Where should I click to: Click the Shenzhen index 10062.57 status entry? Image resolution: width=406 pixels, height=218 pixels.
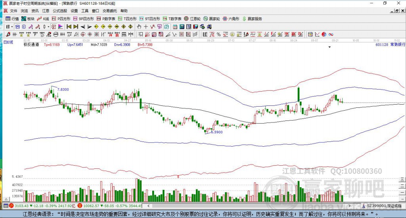tap(110, 206)
